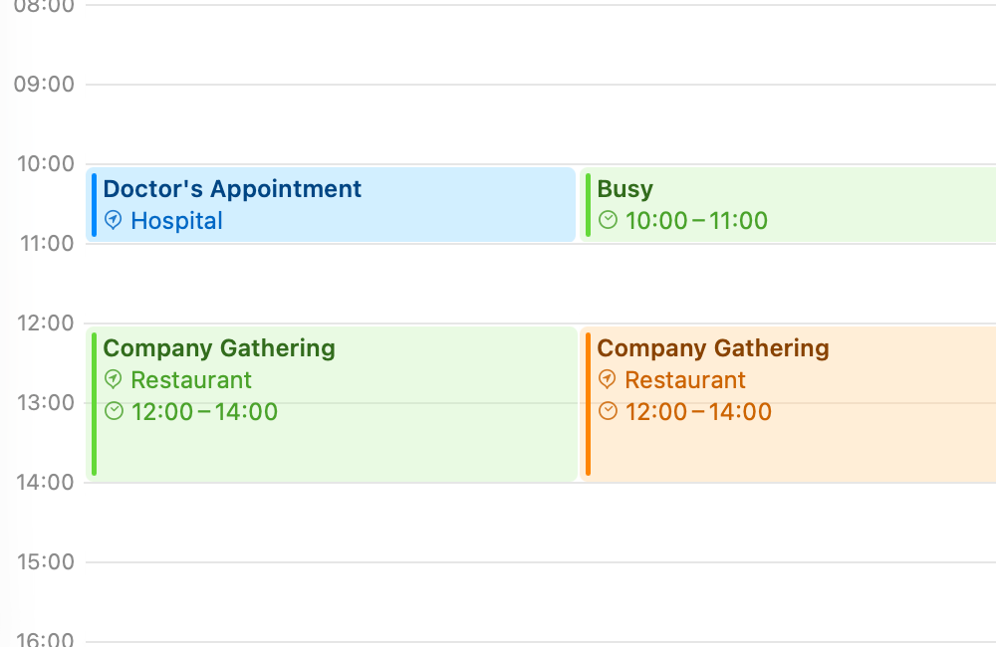Click the clock icon on the orange Company Gathering

pos(607,411)
